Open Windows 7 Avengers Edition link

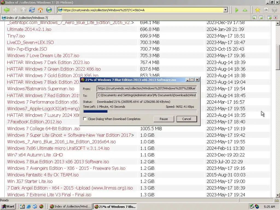tap(66, 168)
